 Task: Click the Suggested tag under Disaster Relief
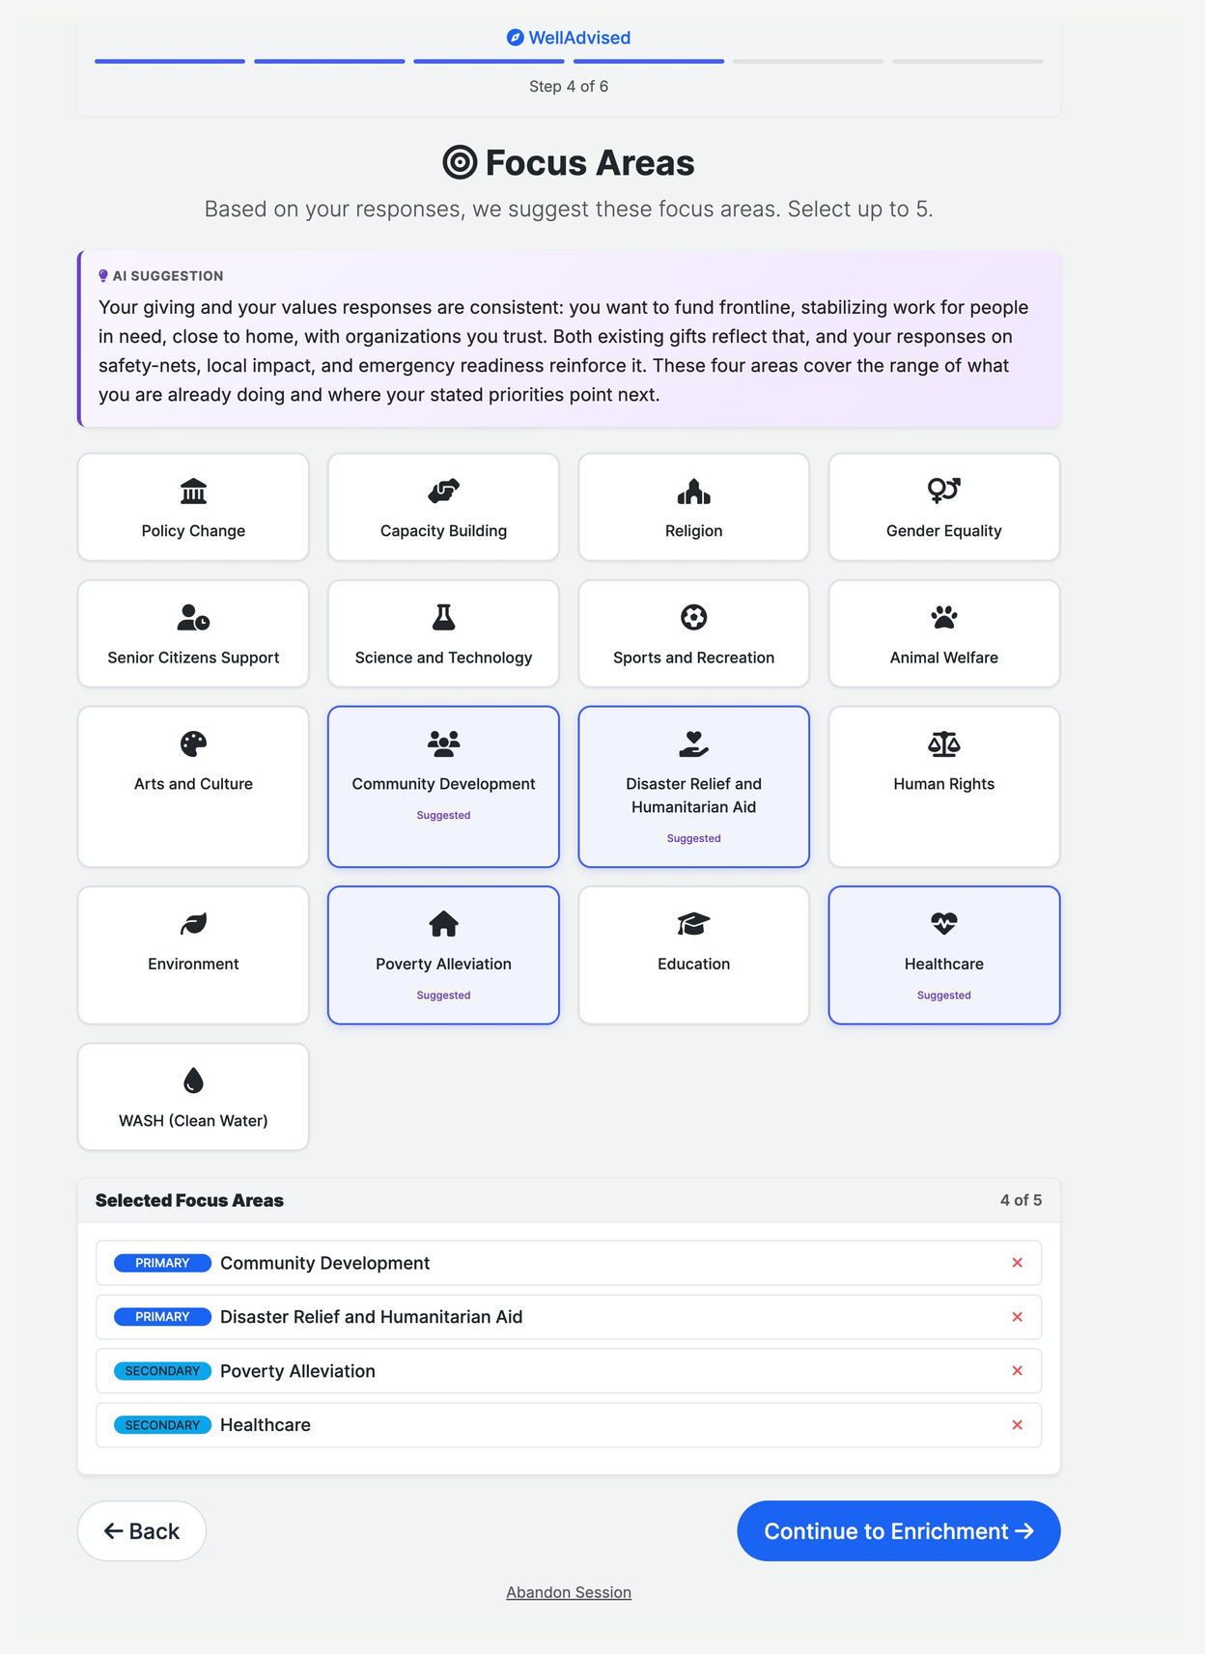click(x=693, y=838)
